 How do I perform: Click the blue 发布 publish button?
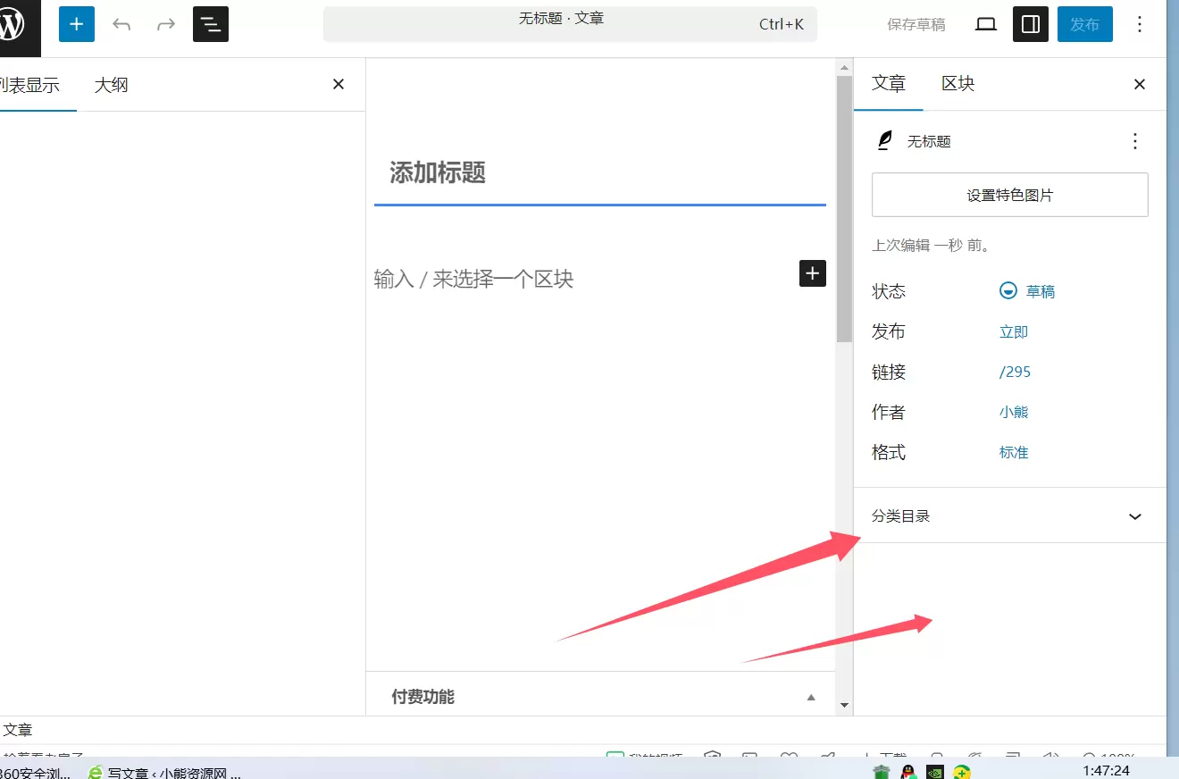pyautogui.click(x=1085, y=24)
